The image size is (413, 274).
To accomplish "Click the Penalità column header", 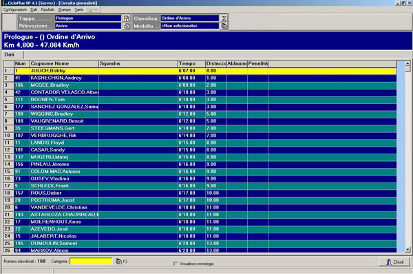I will coord(257,63).
